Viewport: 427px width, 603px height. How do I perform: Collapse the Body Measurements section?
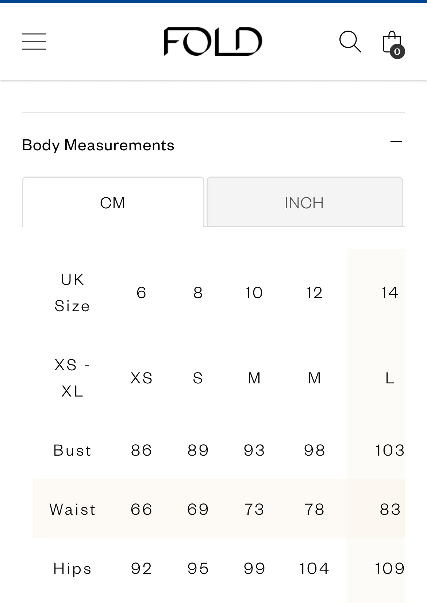tap(396, 142)
